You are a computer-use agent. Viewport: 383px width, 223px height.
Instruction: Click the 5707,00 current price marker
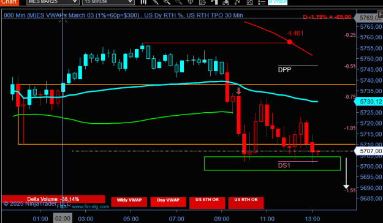(370, 151)
